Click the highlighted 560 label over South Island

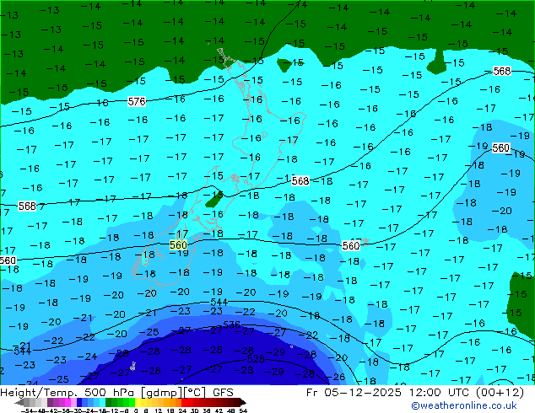pyautogui.click(x=178, y=244)
